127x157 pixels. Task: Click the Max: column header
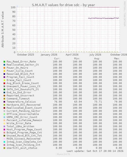pos(117,59)
